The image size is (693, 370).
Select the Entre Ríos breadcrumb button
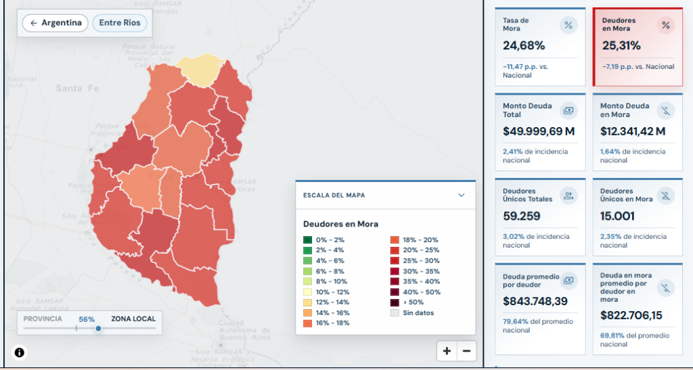pyautogui.click(x=120, y=23)
